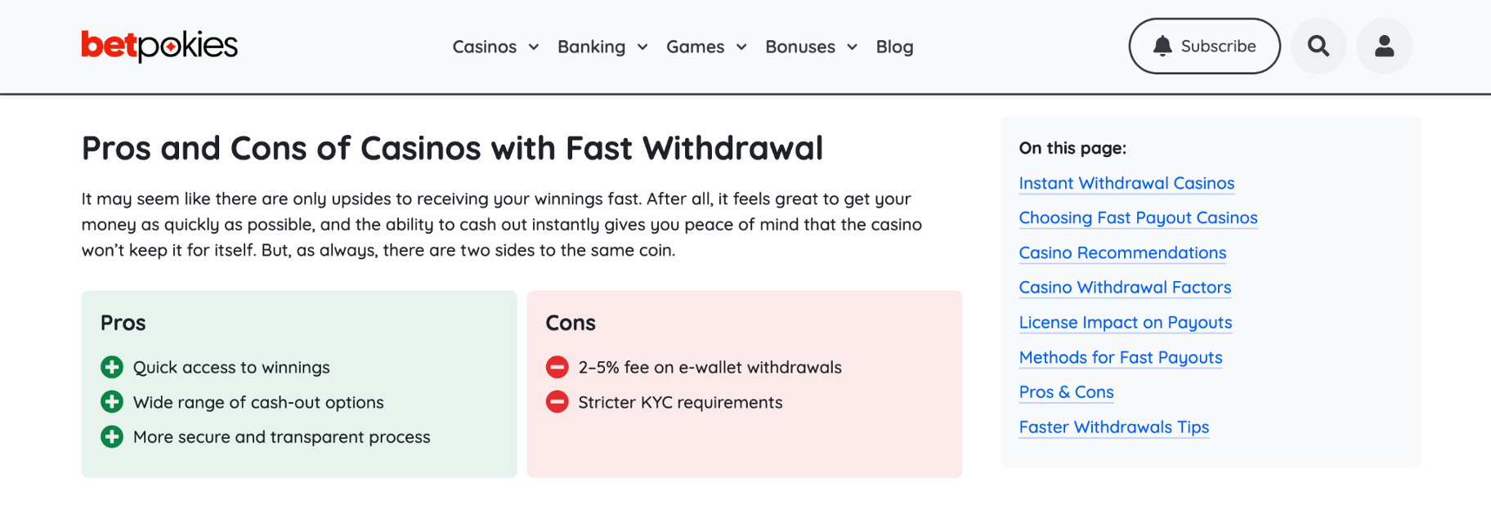This screenshot has width=1491, height=519.
Task: Click the green plus icon beside More secure and transparent process
Action: (x=112, y=436)
